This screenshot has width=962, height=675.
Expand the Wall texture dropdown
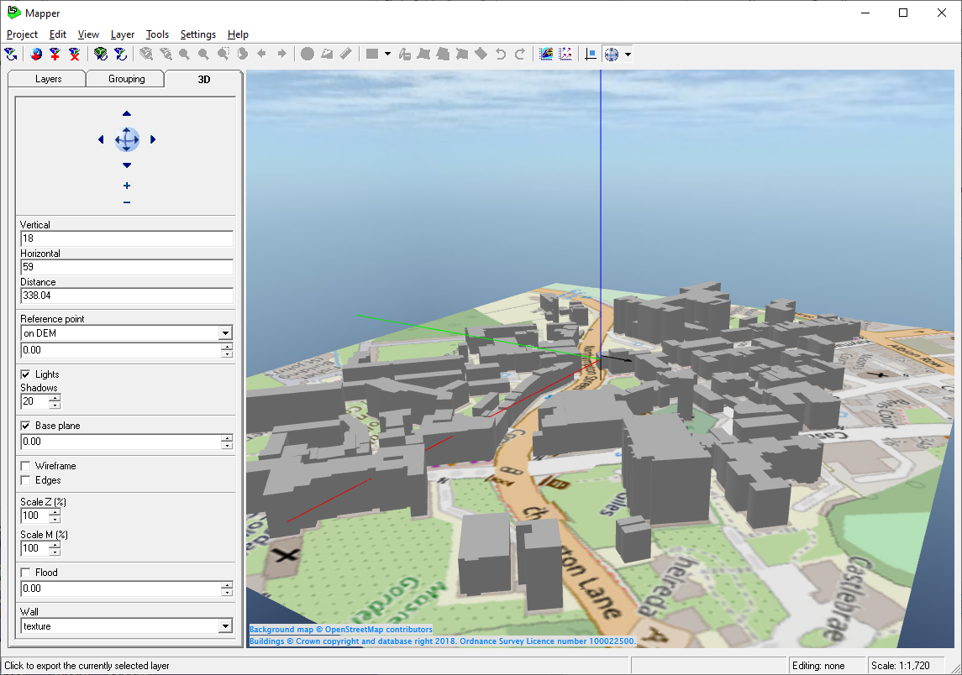pyautogui.click(x=225, y=626)
